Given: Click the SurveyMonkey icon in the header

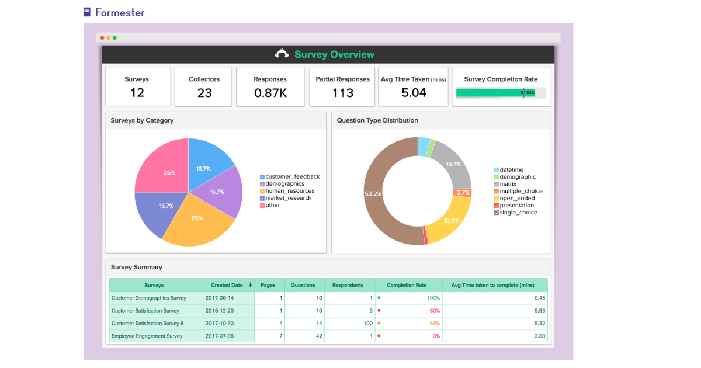Looking at the screenshot, I should [282, 54].
